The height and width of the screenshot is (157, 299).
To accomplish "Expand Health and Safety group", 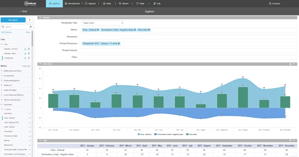I will point(2,90).
